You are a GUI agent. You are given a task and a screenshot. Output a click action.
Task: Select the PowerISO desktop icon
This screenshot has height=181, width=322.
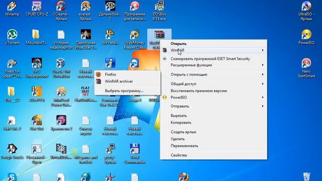[306, 37]
